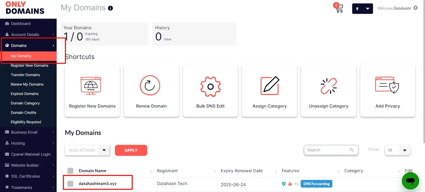
Task: Expand the Business Email sidebar menu
Action: (x=28, y=132)
